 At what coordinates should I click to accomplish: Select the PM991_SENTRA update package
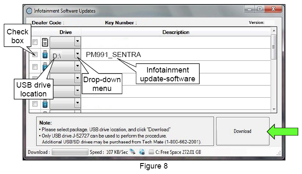coord(113,55)
